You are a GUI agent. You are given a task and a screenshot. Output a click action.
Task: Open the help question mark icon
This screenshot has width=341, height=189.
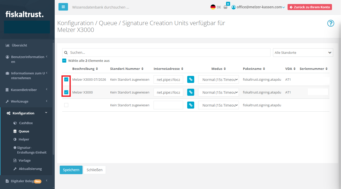331,23
